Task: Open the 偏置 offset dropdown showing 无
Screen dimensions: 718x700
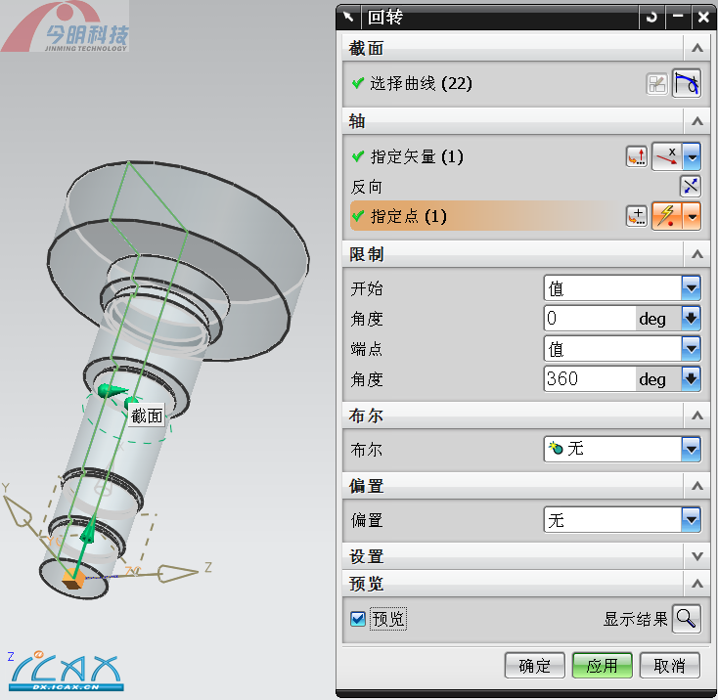Action: (622, 520)
